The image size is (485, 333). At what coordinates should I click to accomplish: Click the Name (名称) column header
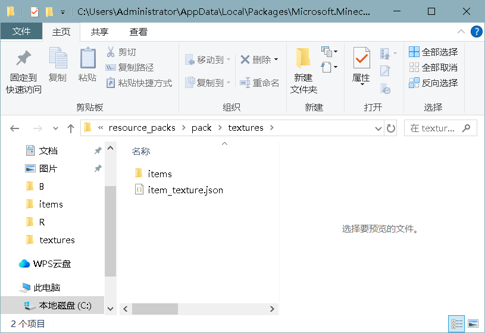tap(140, 151)
